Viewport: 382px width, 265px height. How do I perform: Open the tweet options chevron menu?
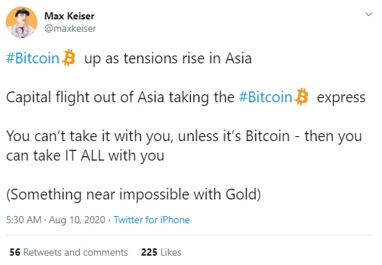368,14
